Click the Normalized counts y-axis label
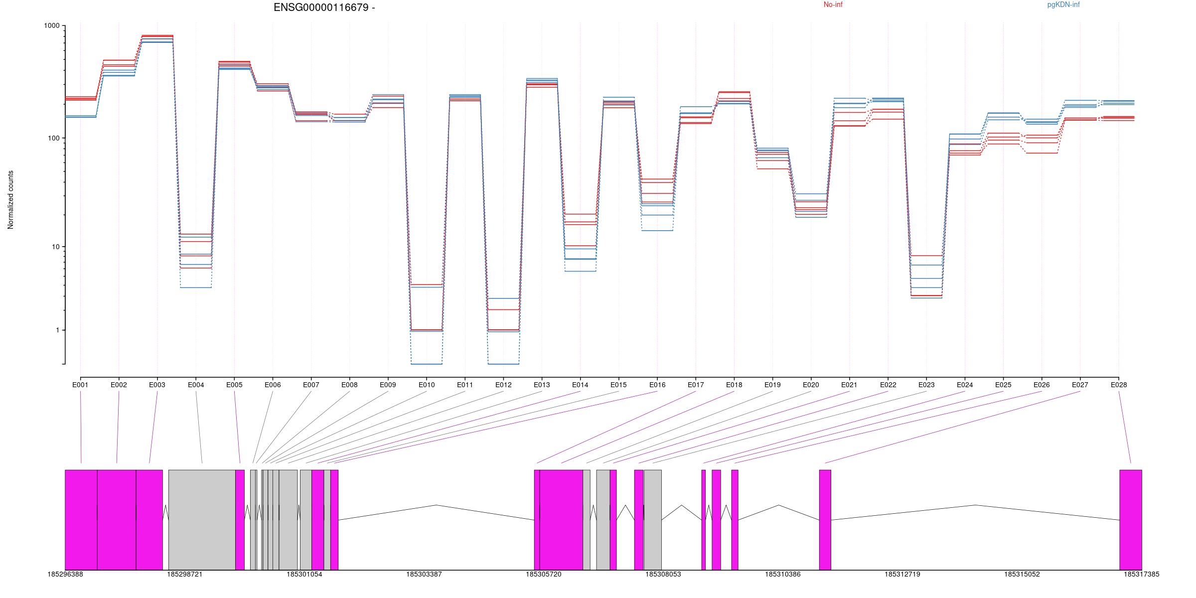The width and height of the screenshot is (1196, 598). (x=11, y=200)
